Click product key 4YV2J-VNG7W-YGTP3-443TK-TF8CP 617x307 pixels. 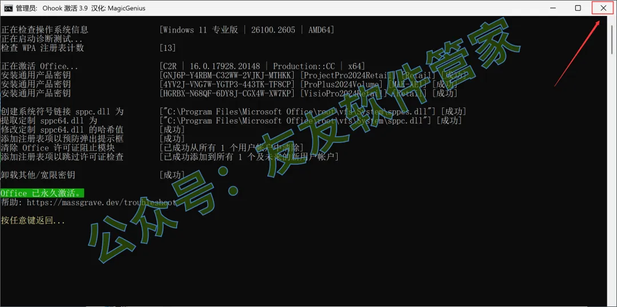pos(227,84)
